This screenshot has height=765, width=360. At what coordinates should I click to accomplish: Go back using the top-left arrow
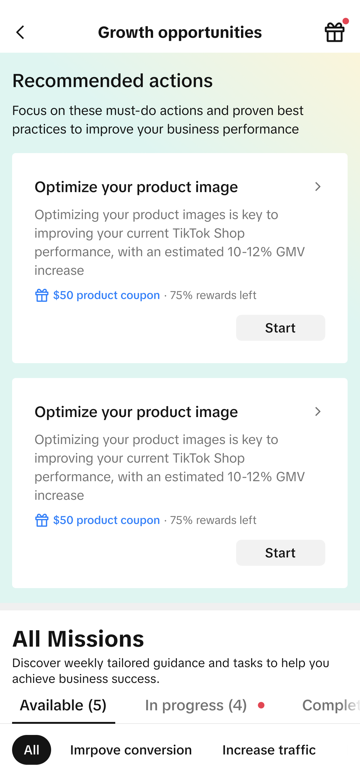click(20, 32)
